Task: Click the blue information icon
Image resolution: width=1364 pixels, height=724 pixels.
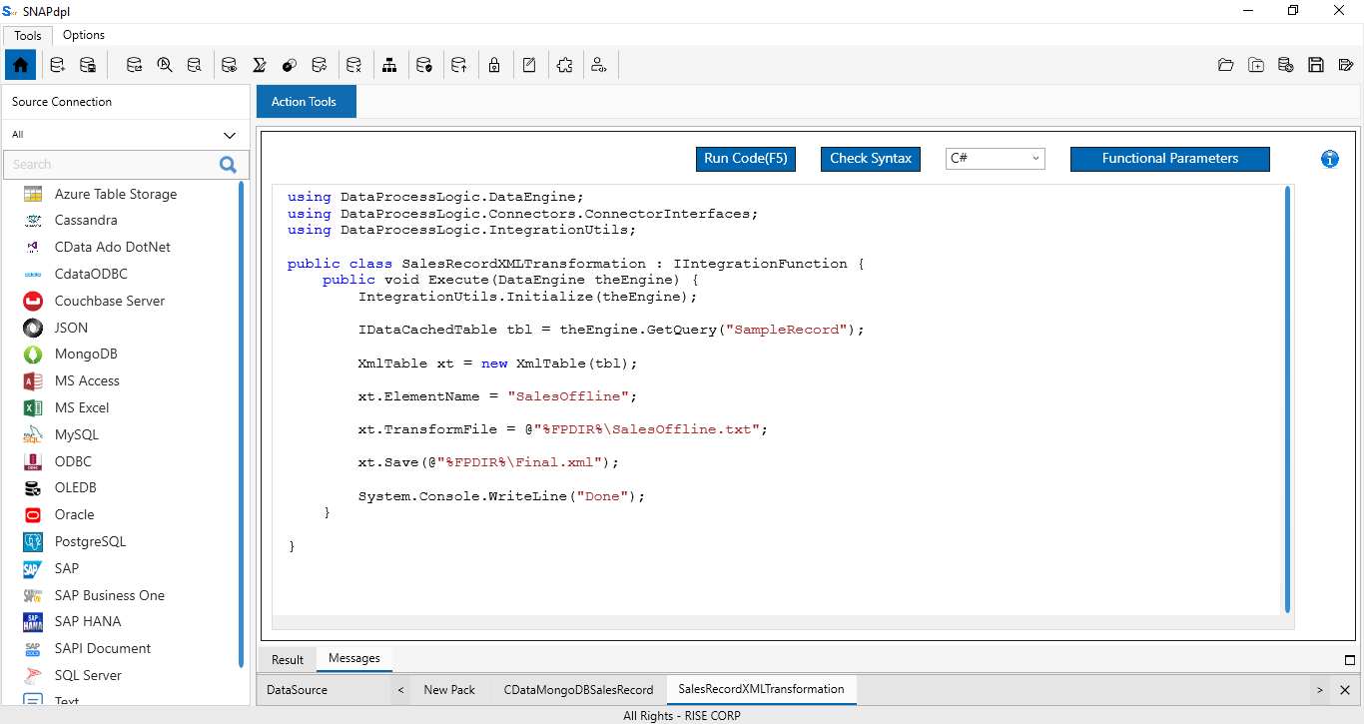Action: [x=1329, y=159]
